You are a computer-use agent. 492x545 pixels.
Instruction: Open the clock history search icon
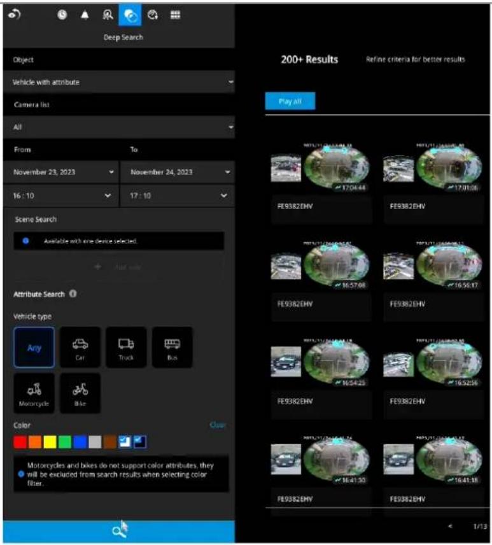62,15
